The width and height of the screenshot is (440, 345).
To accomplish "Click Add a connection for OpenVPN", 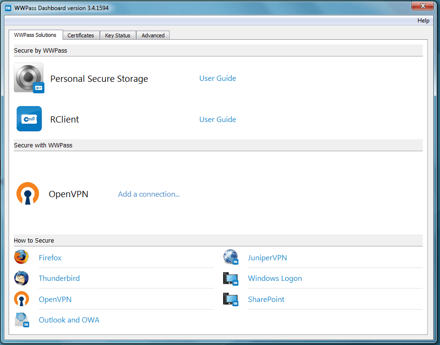I will [149, 194].
